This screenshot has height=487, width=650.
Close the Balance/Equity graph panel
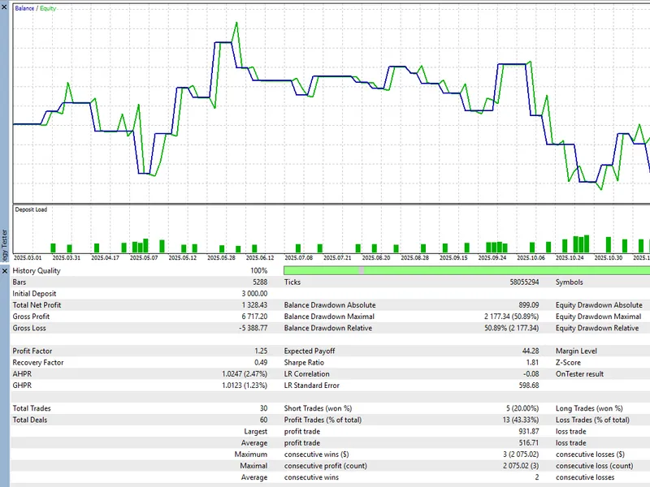coord(4,6)
